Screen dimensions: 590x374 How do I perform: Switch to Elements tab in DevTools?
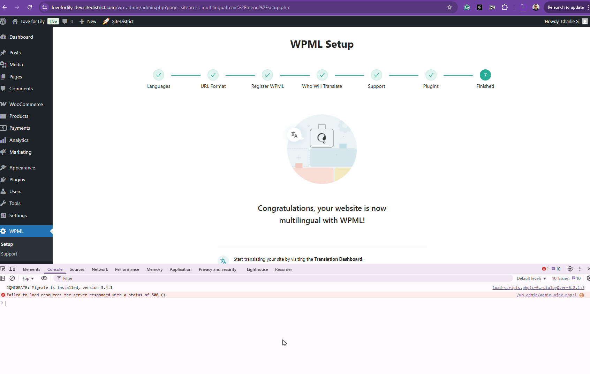tap(31, 269)
